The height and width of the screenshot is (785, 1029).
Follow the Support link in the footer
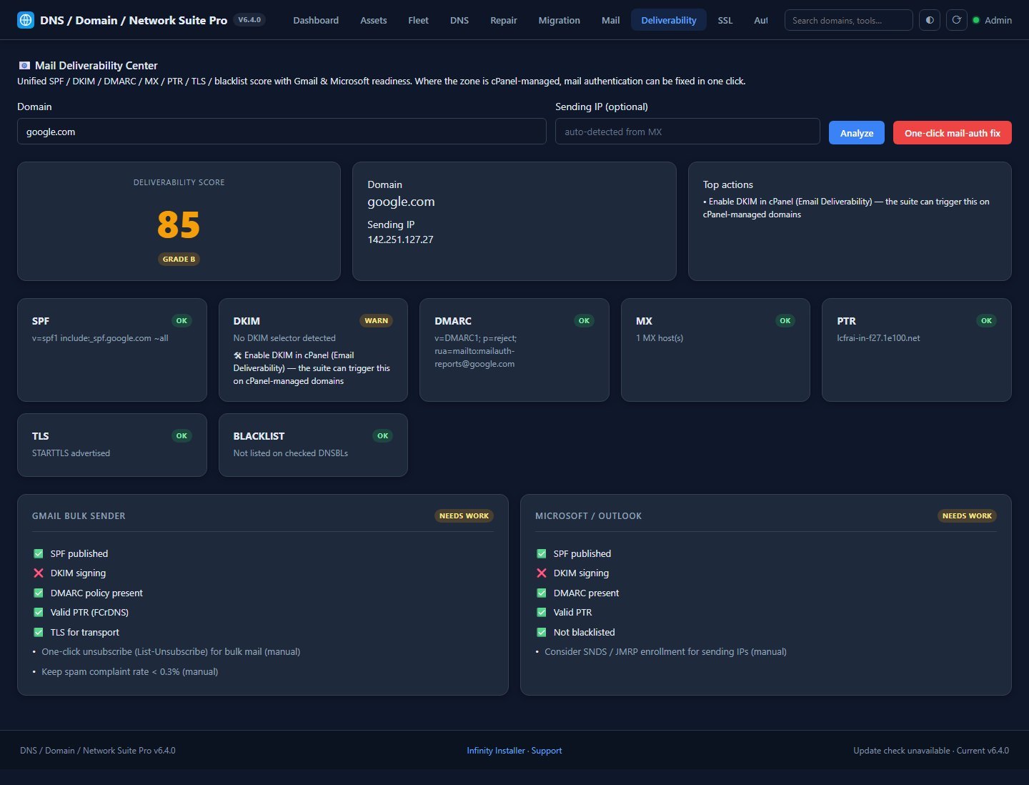pyautogui.click(x=547, y=751)
